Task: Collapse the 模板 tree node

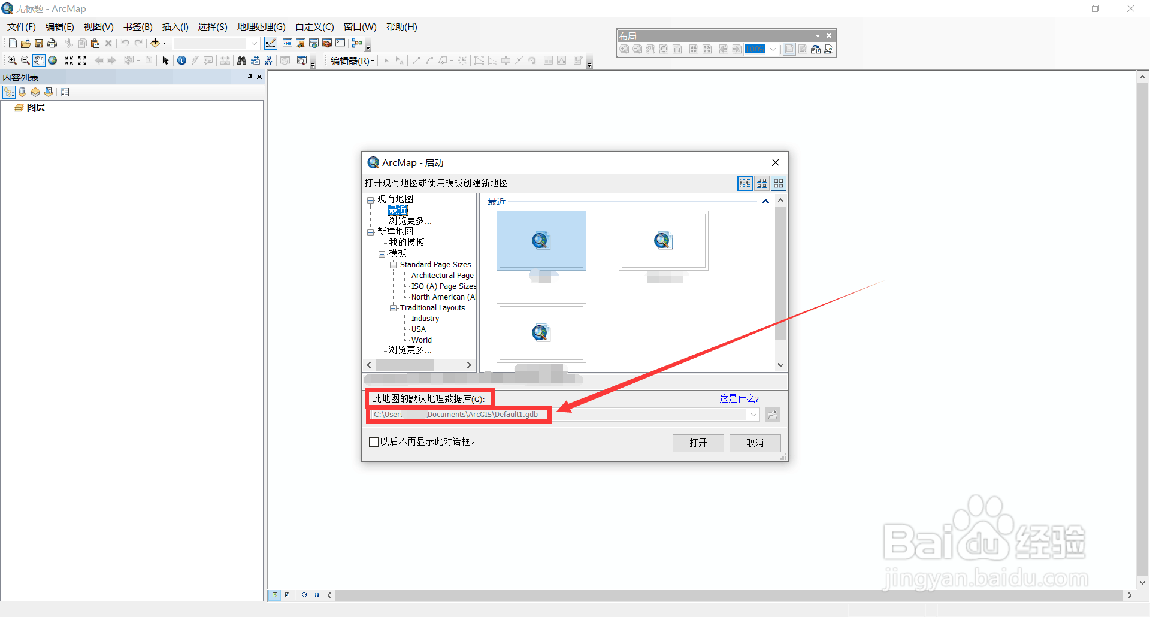Action: coord(382,254)
